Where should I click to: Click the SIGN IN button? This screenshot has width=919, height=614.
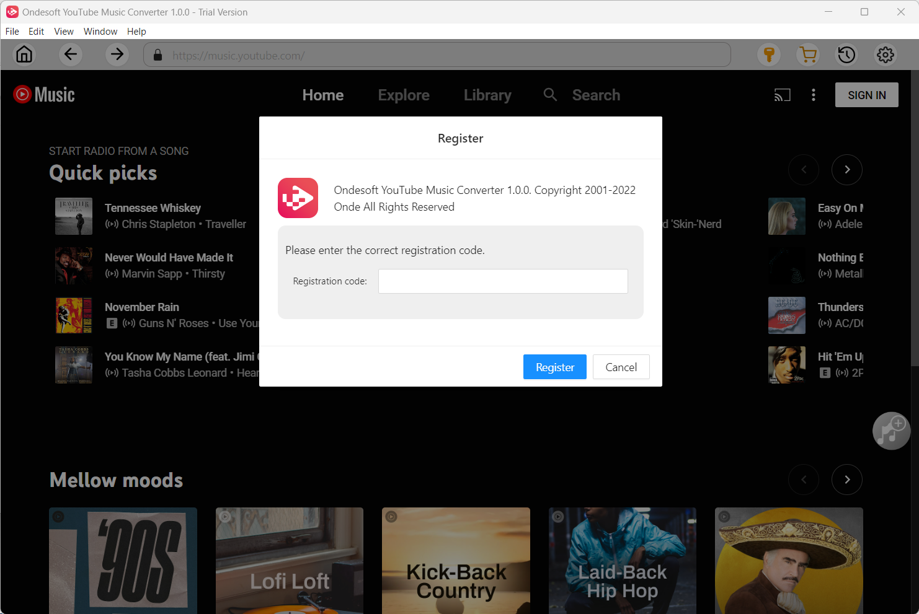867,95
